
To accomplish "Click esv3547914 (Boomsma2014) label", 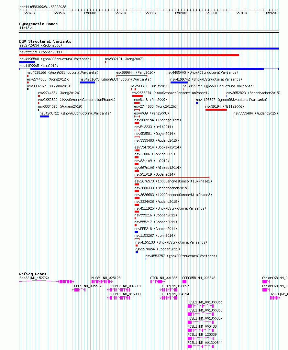I will pos(158,147).
